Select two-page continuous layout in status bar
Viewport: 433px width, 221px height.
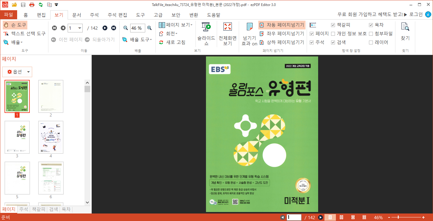tap(364, 217)
